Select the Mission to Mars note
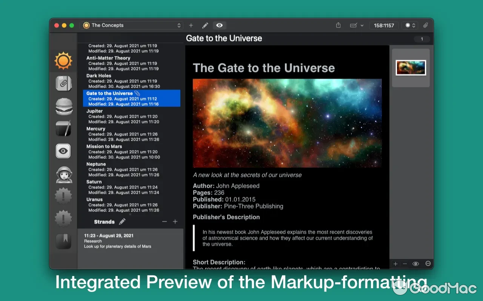The image size is (483, 301). [x=104, y=146]
